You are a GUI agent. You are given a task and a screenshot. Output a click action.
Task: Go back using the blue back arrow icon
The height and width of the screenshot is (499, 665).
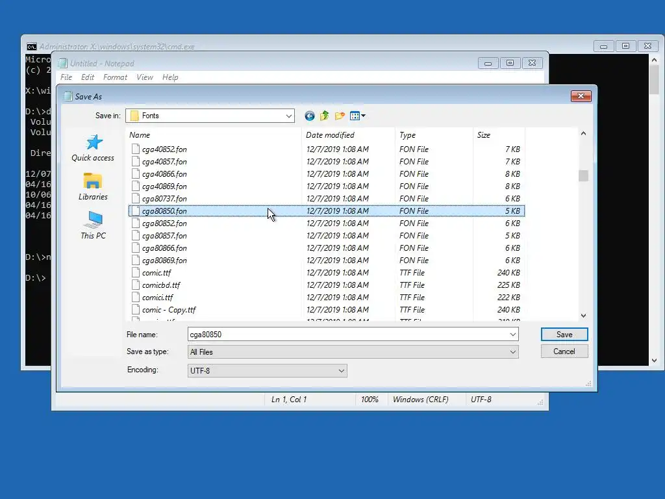coord(310,116)
